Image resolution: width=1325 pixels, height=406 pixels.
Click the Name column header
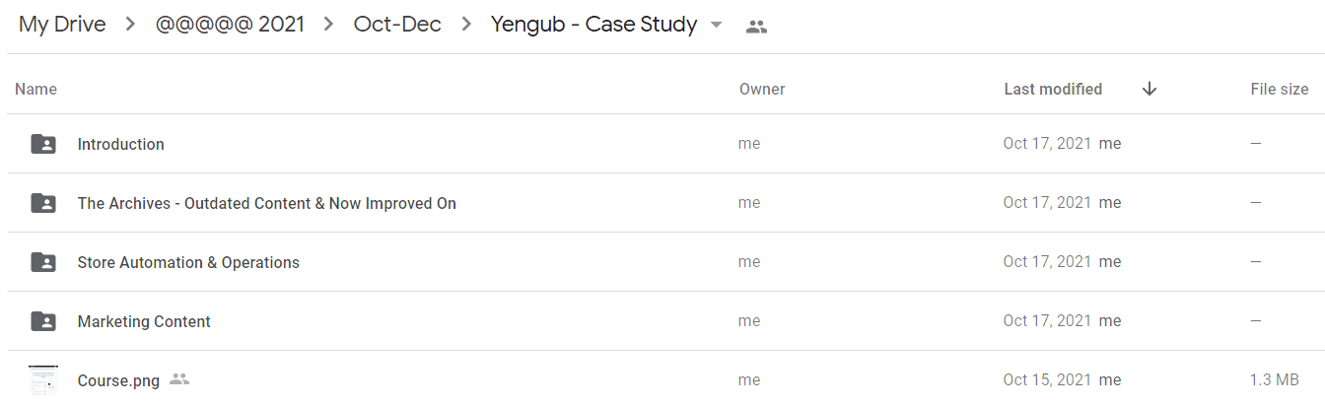pyautogui.click(x=36, y=89)
